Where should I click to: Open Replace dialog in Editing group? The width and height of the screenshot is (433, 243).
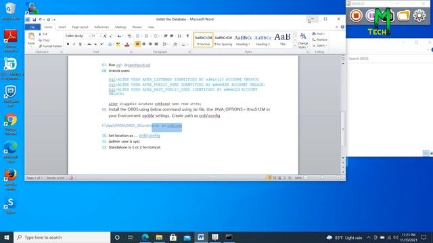click(x=320, y=40)
